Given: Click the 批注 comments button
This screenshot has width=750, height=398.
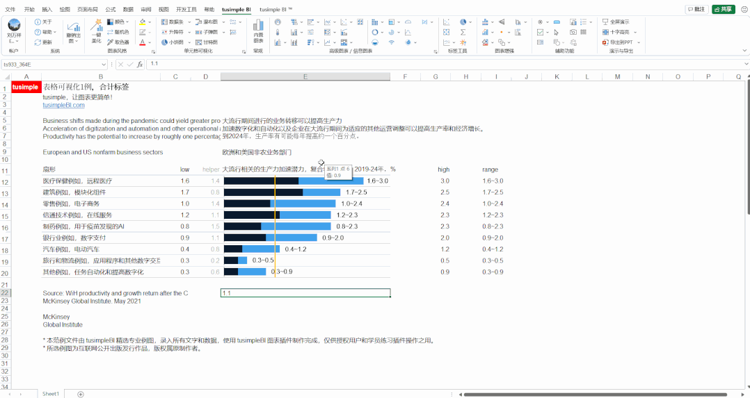Looking at the screenshot, I should tap(696, 9).
